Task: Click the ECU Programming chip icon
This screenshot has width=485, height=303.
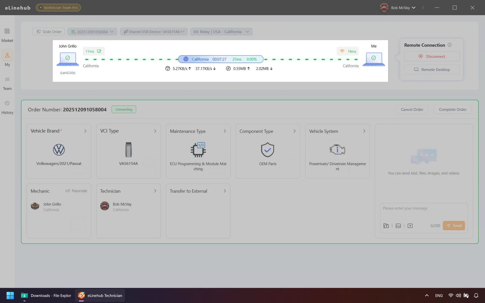Action: click(x=198, y=150)
